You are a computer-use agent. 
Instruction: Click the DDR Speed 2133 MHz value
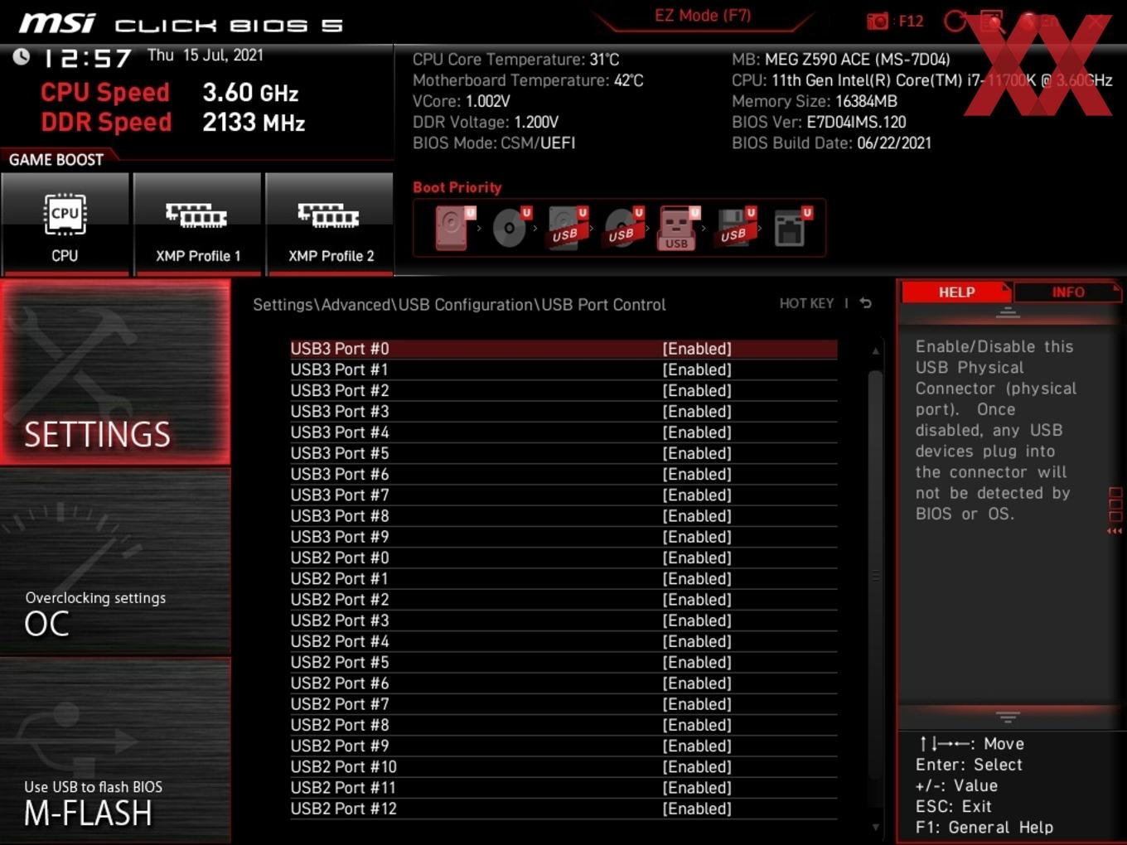click(254, 123)
